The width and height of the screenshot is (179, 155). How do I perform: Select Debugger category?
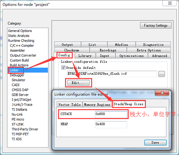17,75
